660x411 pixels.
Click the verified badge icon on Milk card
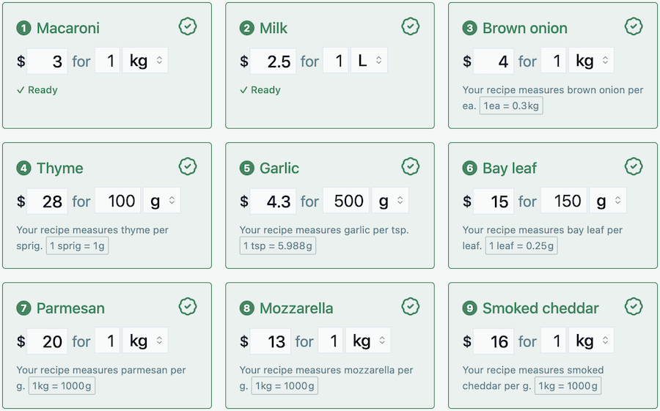[x=411, y=27]
